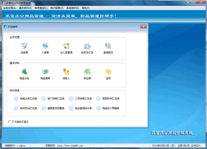
Task: Open 部门领用汇总表 report link
Action: (x=56, y=99)
